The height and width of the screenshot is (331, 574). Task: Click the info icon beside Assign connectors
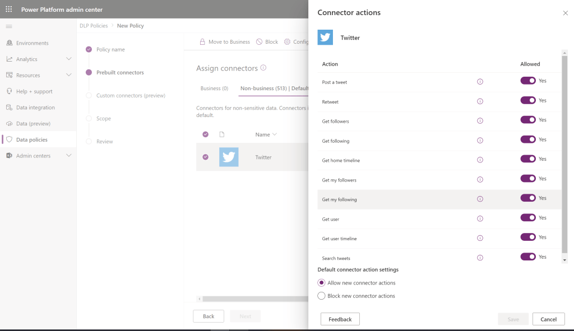(263, 68)
